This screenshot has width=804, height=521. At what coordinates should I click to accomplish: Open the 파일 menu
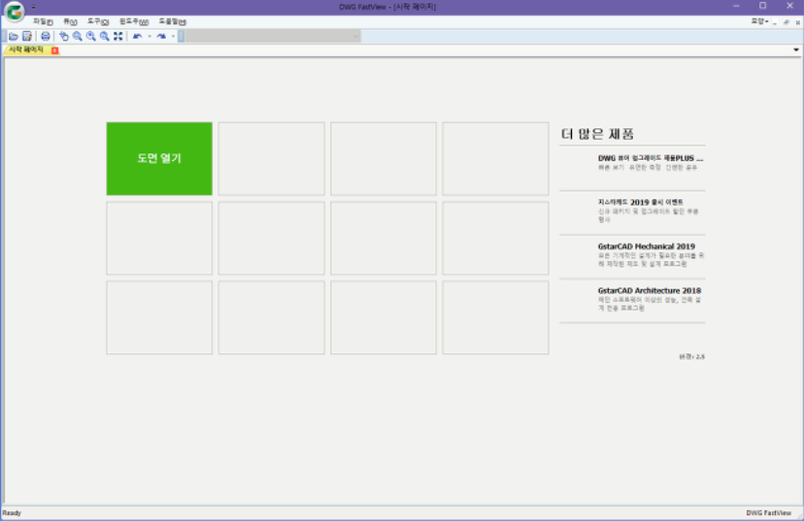[x=43, y=21]
